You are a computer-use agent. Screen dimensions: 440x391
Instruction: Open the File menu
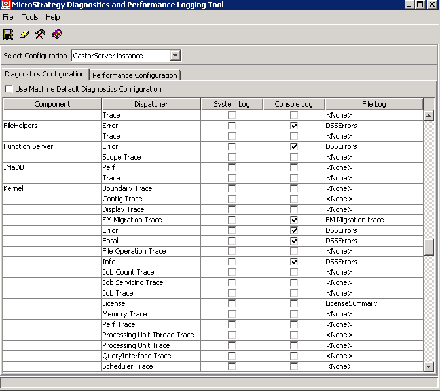click(x=8, y=17)
